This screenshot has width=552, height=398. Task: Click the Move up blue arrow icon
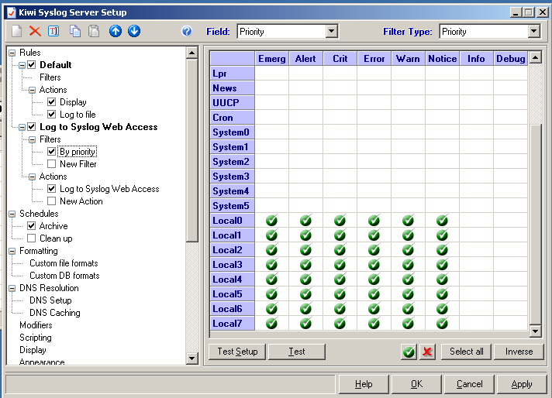click(116, 31)
